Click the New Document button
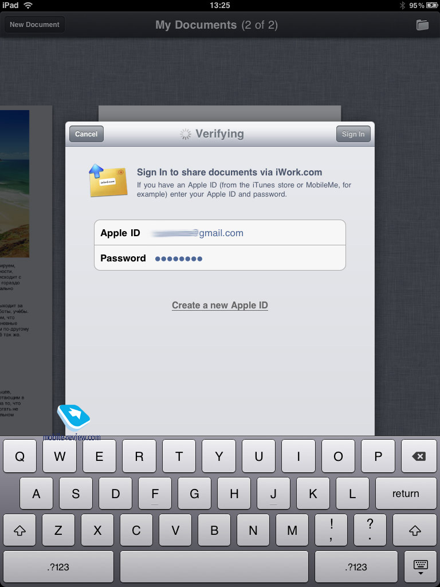 click(x=34, y=24)
